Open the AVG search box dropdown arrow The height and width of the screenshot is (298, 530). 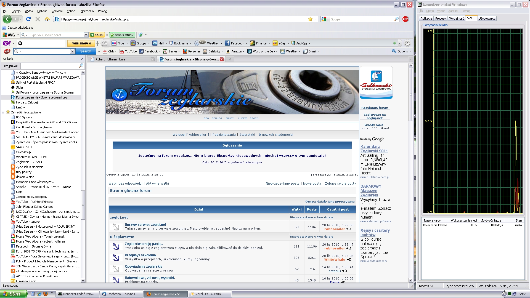(86, 35)
